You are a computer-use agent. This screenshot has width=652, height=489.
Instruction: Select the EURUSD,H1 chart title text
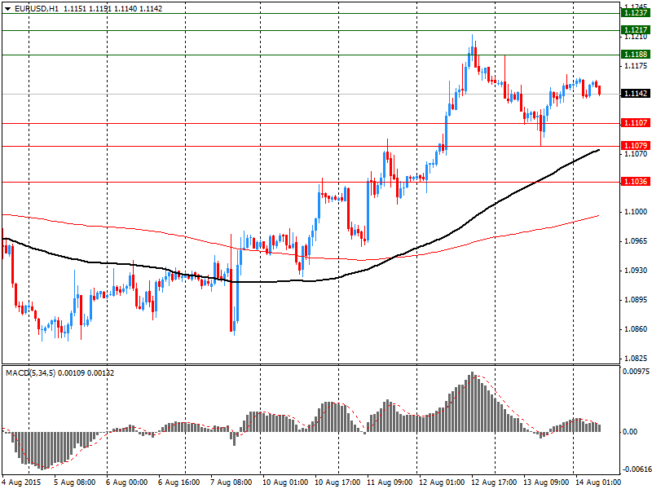[x=36, y=9]
